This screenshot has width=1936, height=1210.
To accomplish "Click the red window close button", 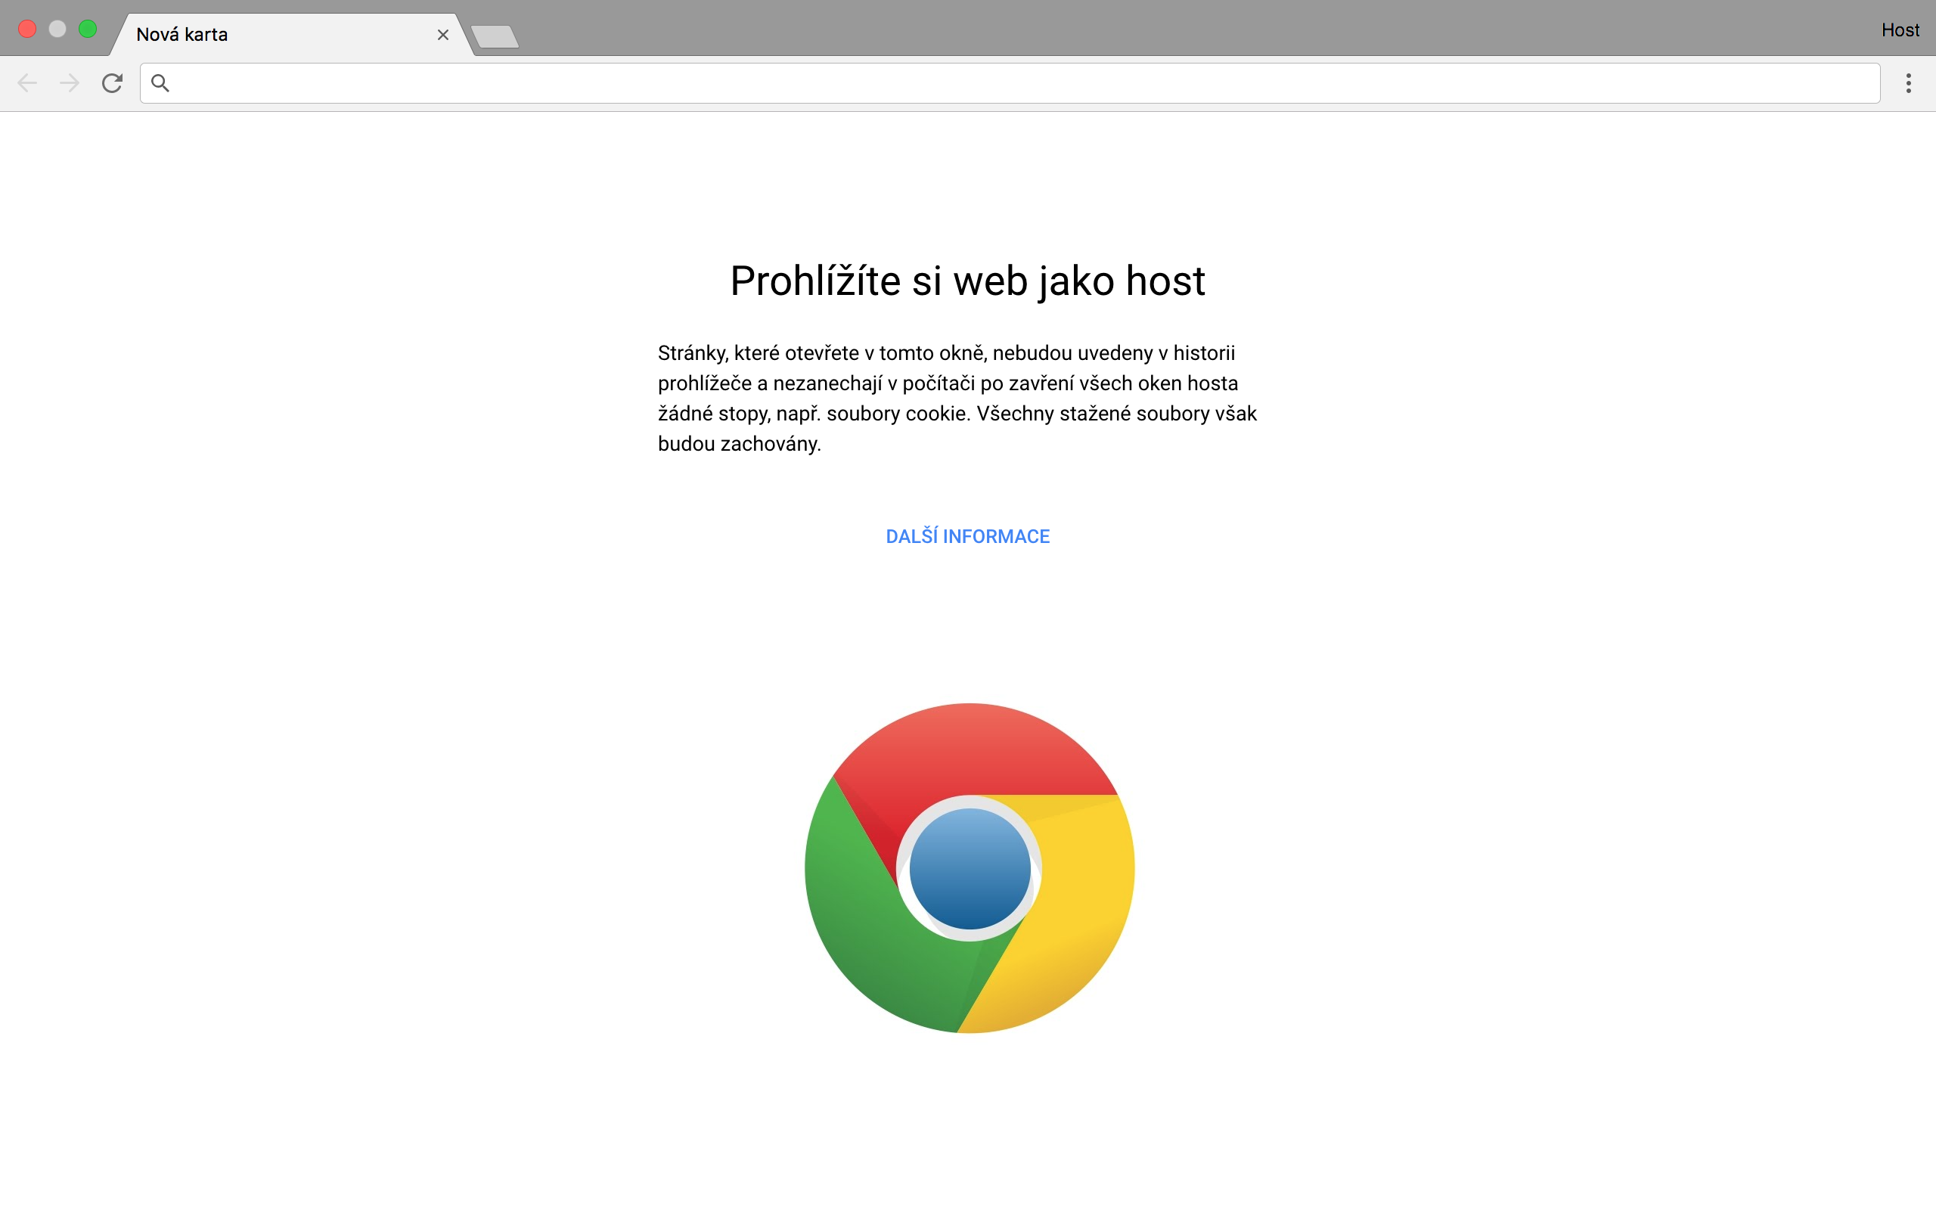I will [x=27, y=29].
